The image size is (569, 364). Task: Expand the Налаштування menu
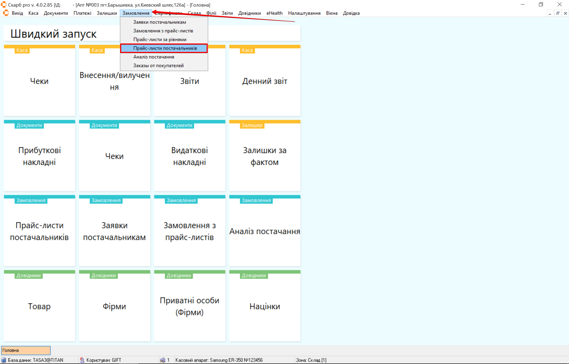pos(304,13)
